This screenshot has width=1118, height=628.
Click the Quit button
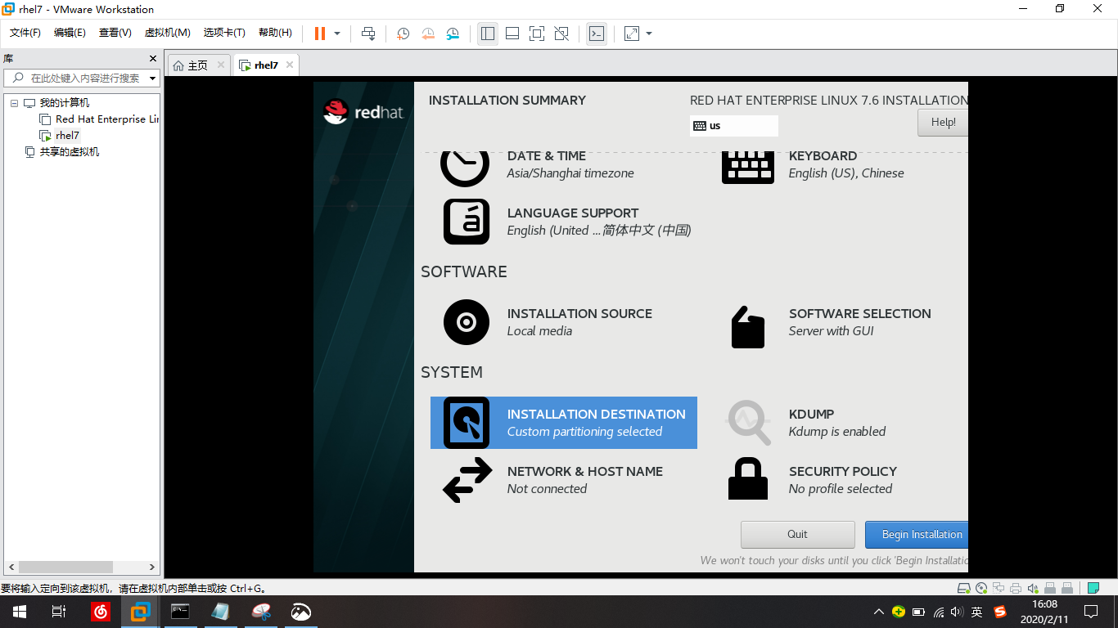click(x=798, y=535)
